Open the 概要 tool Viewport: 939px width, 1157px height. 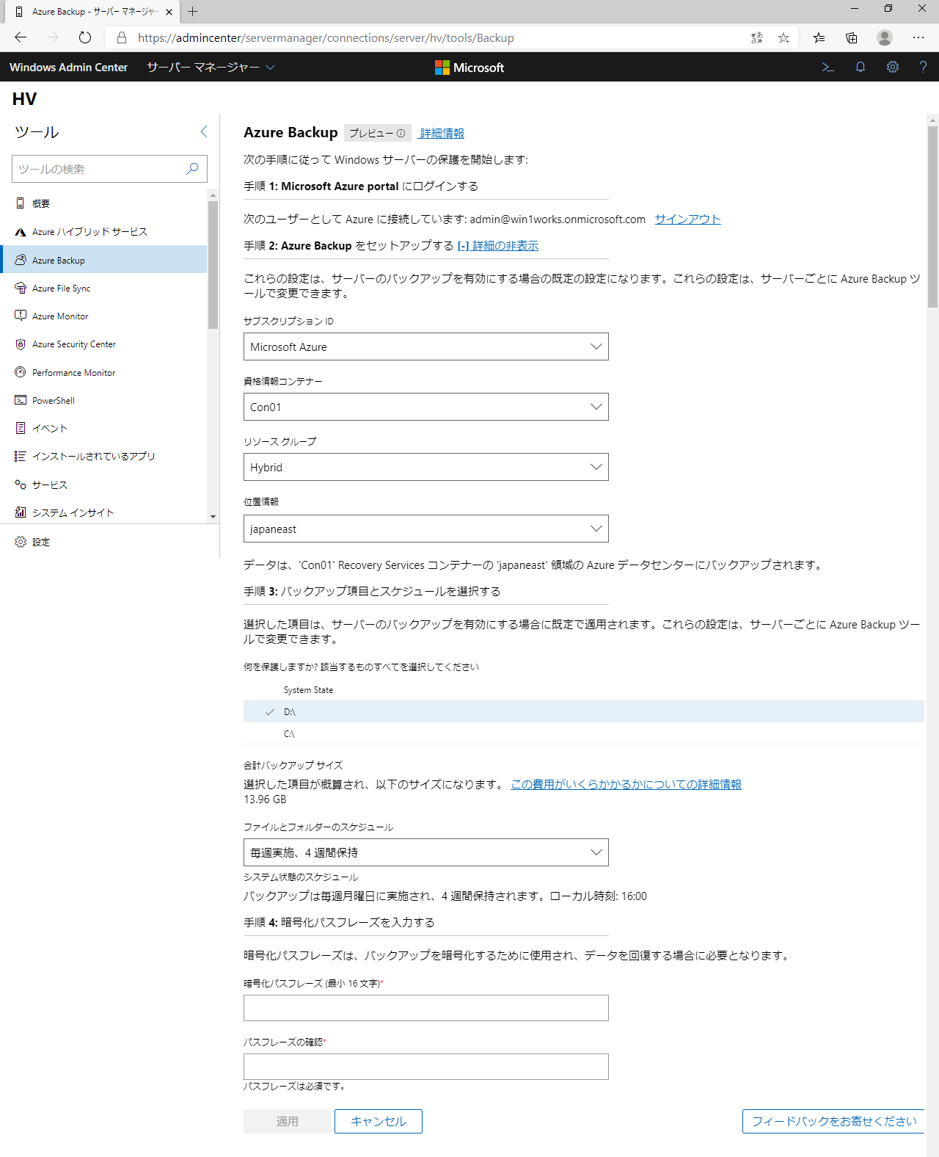coord(104,203)
